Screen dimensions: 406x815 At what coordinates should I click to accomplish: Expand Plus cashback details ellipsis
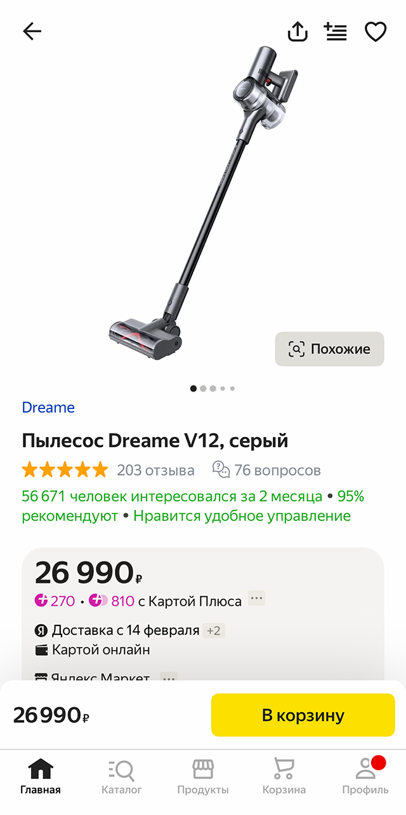(x=256, y=598)
